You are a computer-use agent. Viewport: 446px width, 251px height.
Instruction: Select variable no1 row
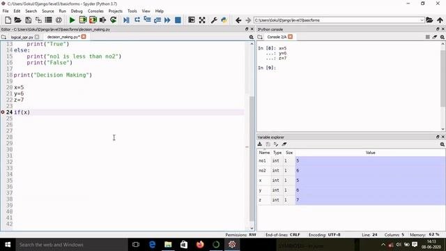click(x=351, y=161)
